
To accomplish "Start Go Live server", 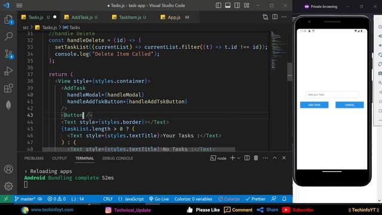I will [x=159, y=199].
